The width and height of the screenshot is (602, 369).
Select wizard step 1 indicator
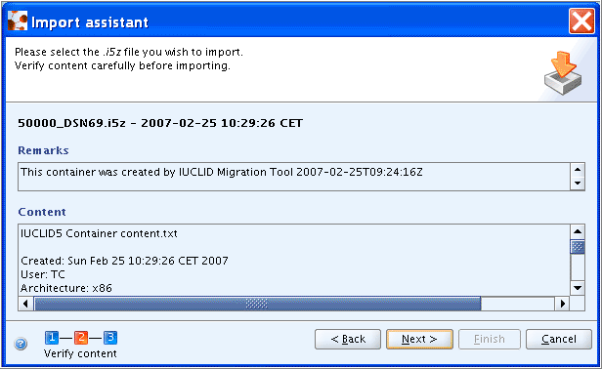(x=52, y=338)
